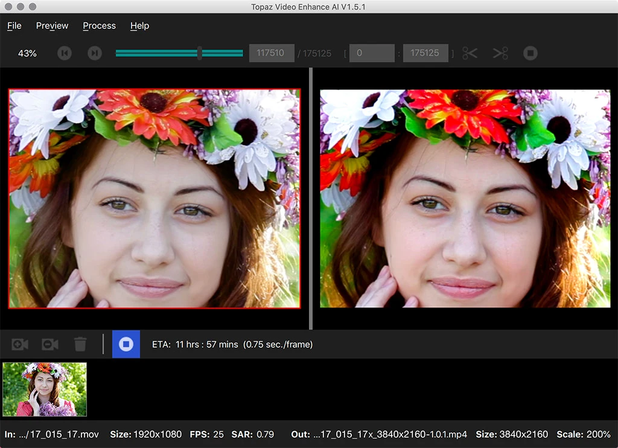
Task: Open the Help menu
Action: 139,26
